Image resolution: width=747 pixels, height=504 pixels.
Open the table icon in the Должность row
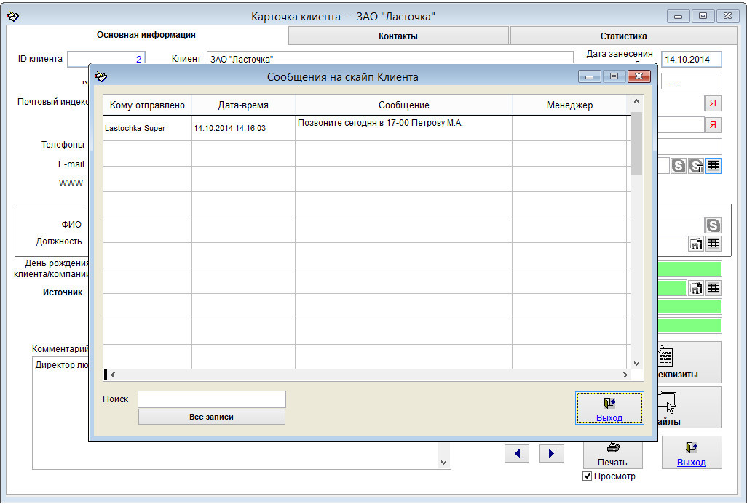(714, 243)
